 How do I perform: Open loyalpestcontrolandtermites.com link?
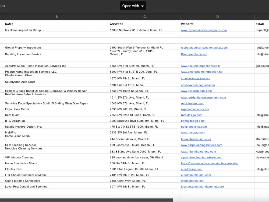(x=202, y=187)
